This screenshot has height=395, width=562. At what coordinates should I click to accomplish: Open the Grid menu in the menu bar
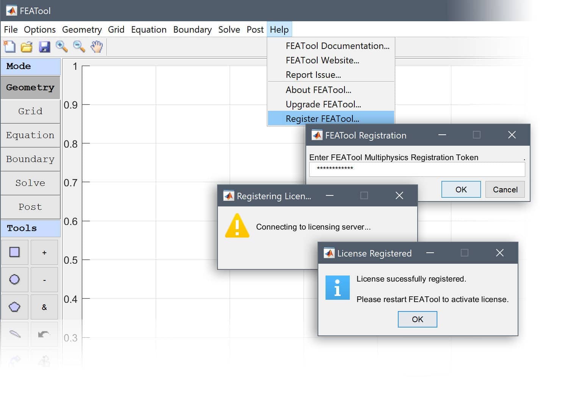(x=116, y=30)
